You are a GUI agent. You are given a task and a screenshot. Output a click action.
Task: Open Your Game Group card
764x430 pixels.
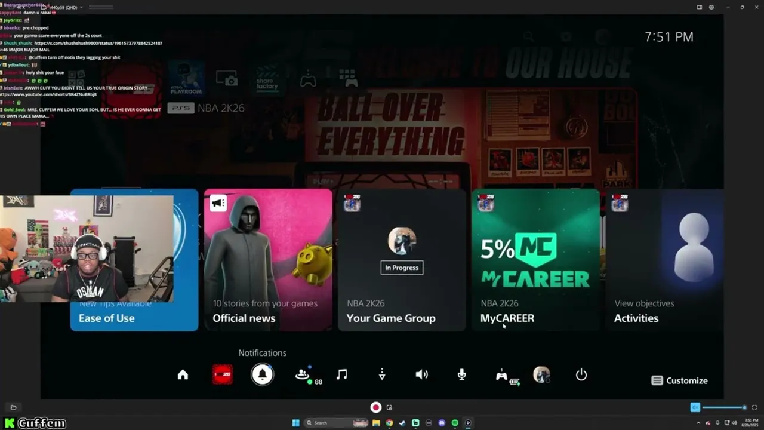(x=402, y=260)
